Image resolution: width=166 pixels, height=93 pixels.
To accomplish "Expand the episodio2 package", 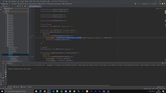I will 6,15.
